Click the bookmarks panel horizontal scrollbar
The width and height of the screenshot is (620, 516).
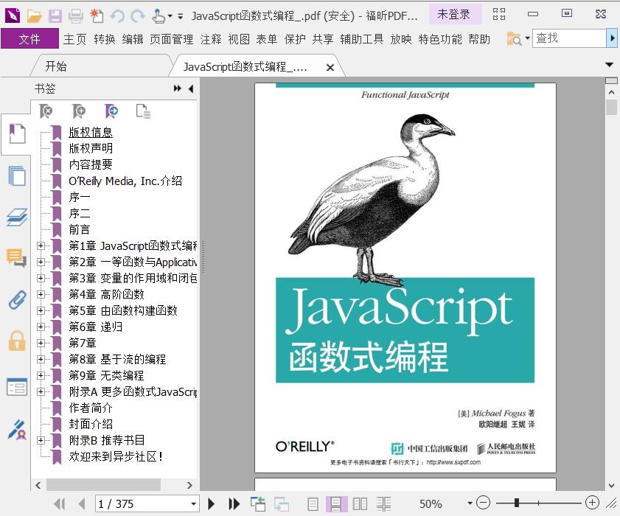104,485
